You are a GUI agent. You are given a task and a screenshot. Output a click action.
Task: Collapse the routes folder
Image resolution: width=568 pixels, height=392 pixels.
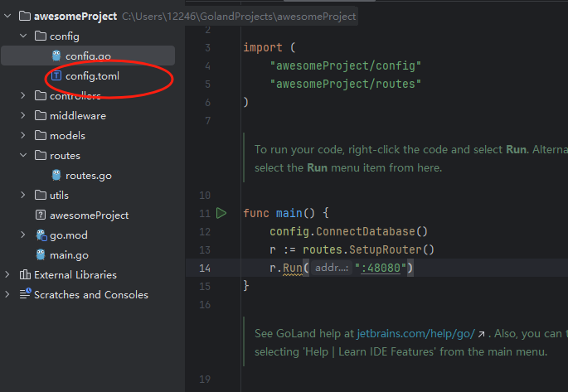24,155
